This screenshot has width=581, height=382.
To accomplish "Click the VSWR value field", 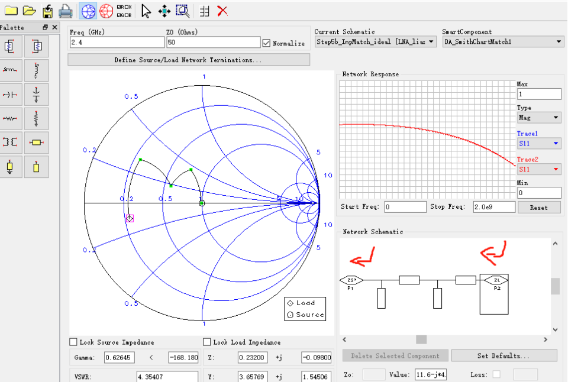I will (x=167, y=377).
